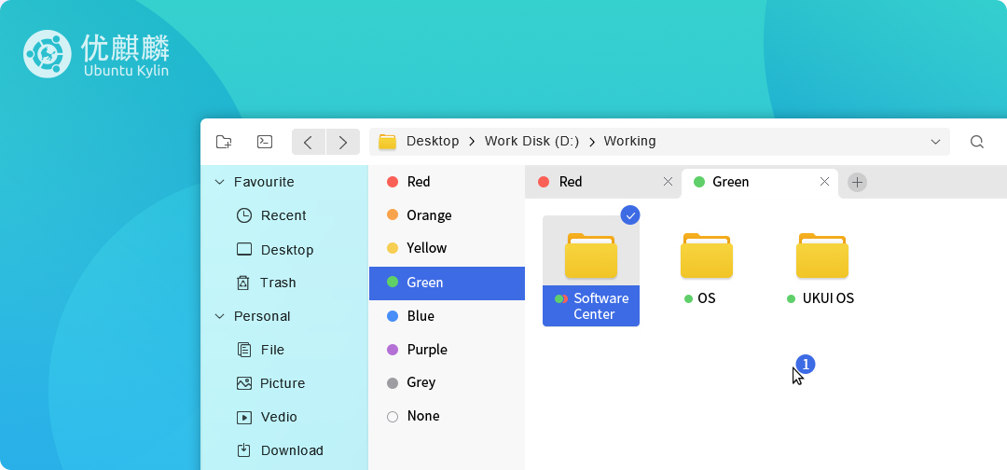
Task: Uncheck the Software Center selection checkmark
Action: (630, 215)
